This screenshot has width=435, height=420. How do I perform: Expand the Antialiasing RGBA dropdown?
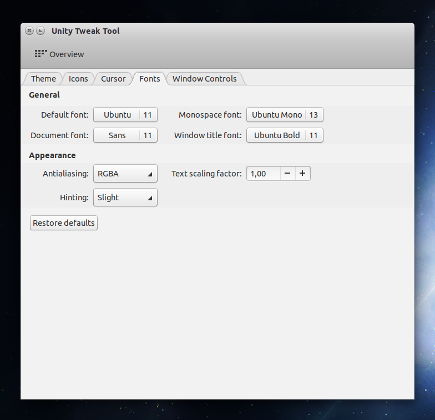125,173
